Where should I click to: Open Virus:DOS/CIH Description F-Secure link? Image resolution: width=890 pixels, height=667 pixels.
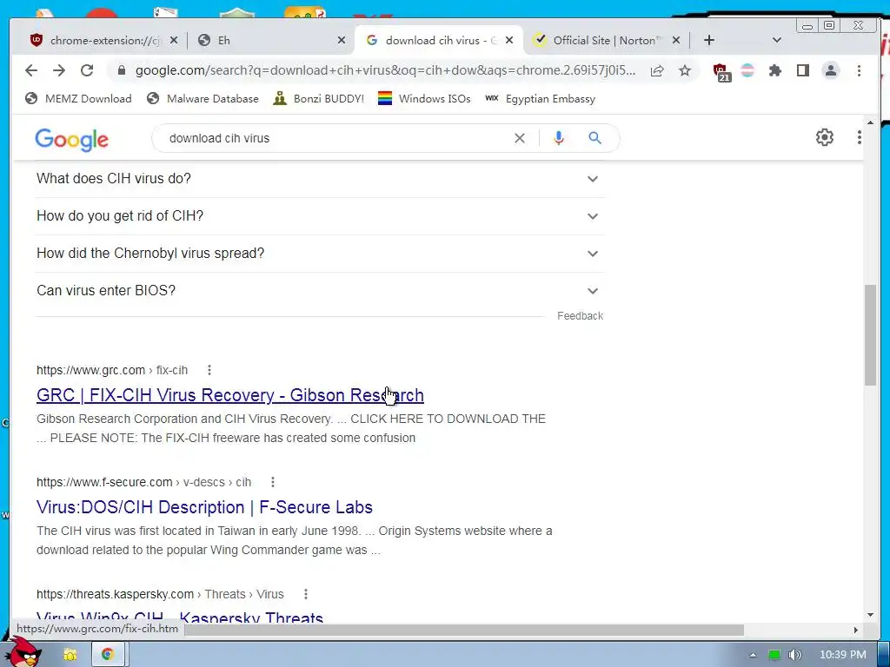[204, 507]
